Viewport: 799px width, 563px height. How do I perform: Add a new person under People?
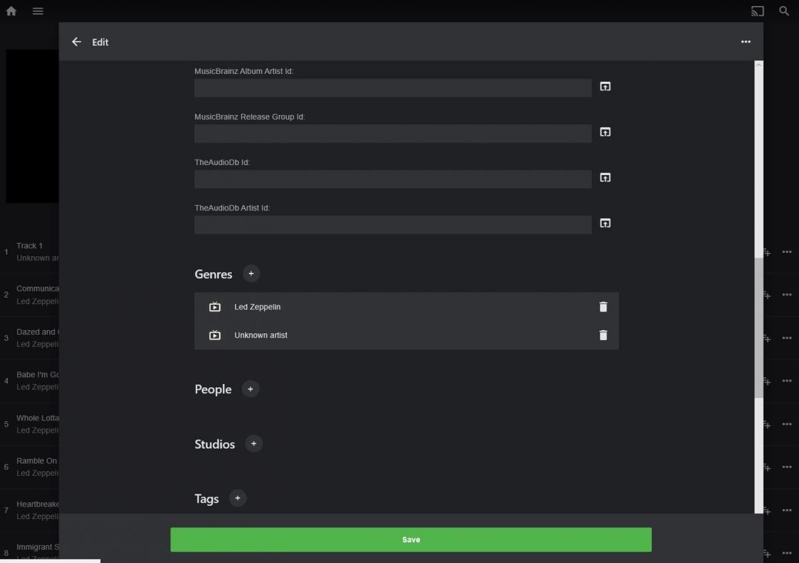250,389
